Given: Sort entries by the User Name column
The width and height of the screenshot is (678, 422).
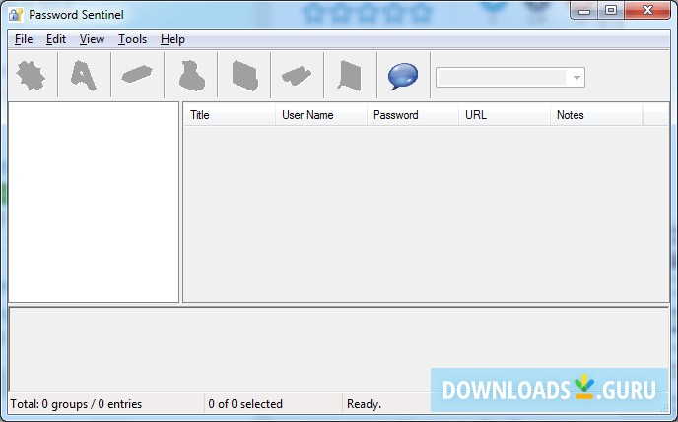Looking at the screenshot, I should click(x=321, y=115).
